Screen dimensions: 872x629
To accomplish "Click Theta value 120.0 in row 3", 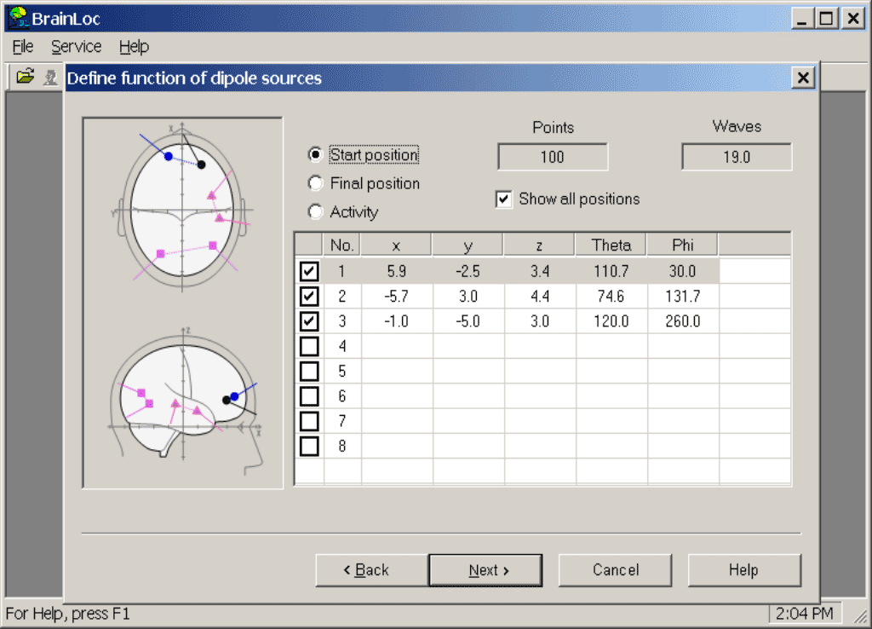I will tap(611, 321).
